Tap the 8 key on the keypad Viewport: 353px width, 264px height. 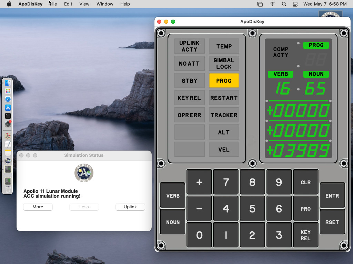click(252, 182)
